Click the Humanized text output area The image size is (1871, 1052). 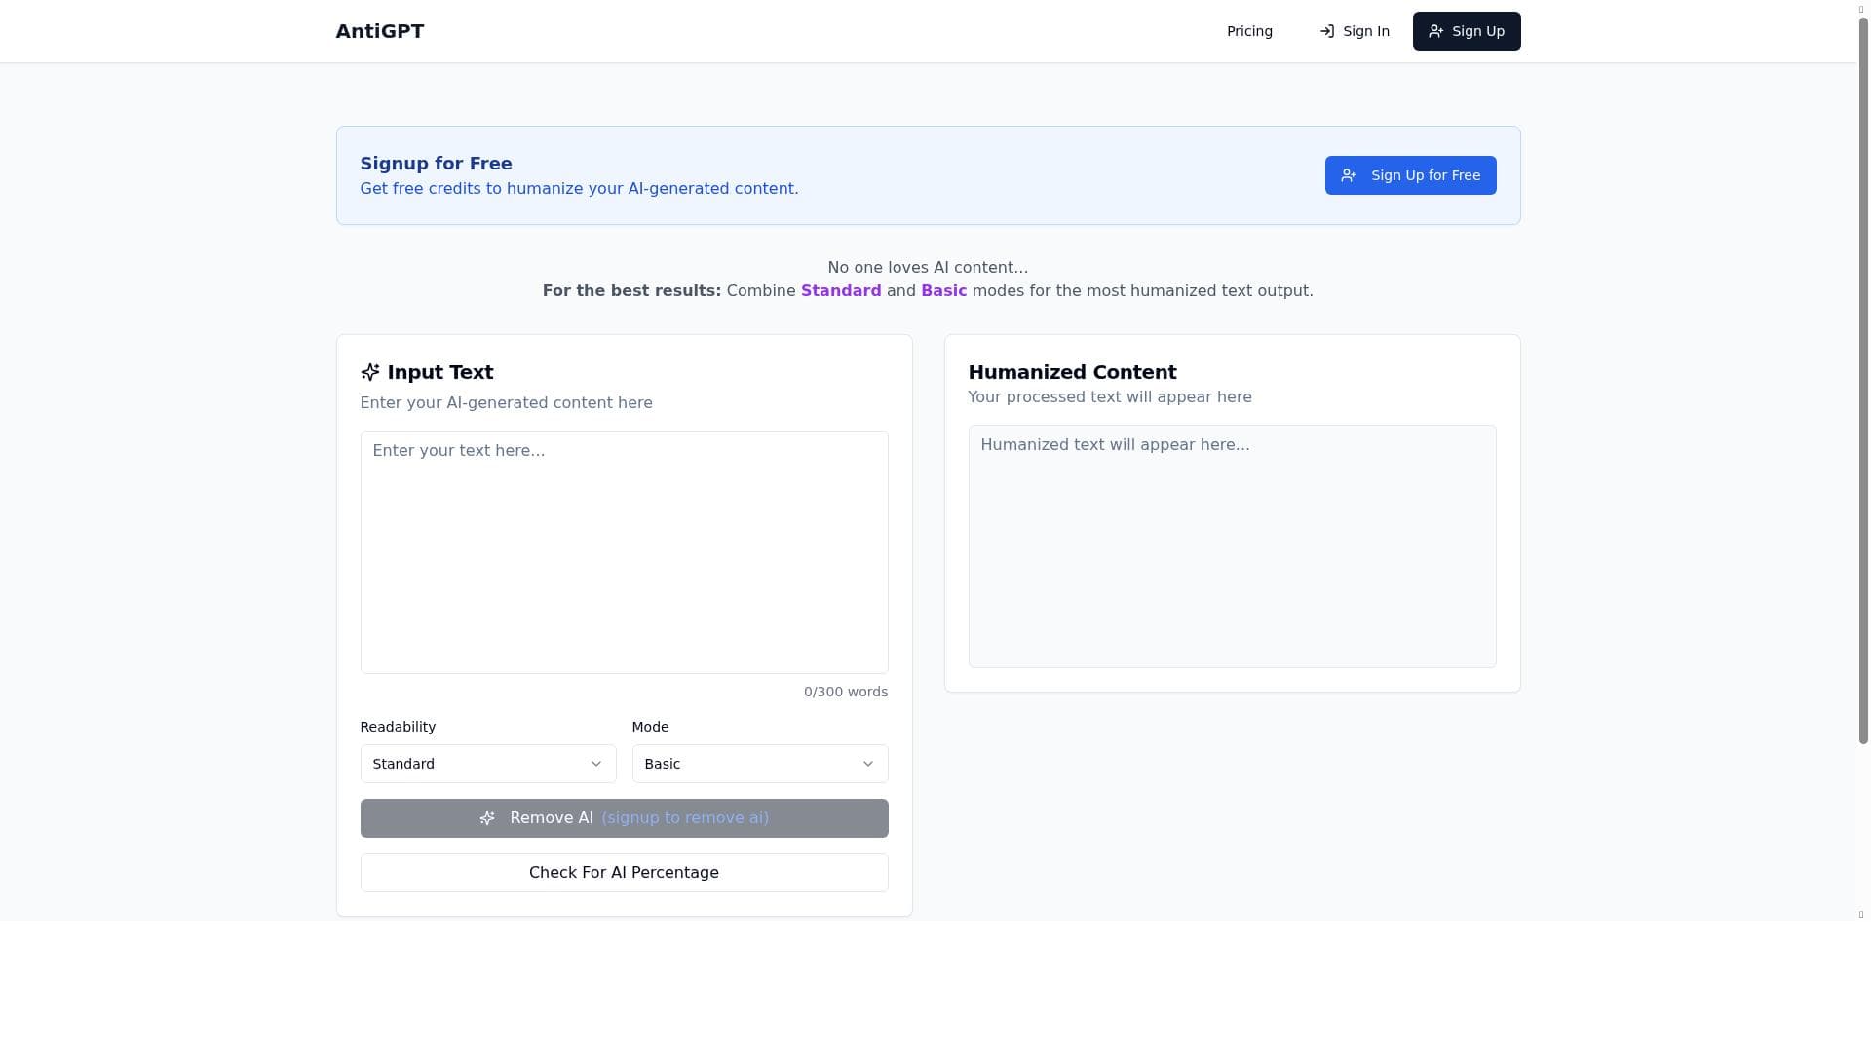1231,545
